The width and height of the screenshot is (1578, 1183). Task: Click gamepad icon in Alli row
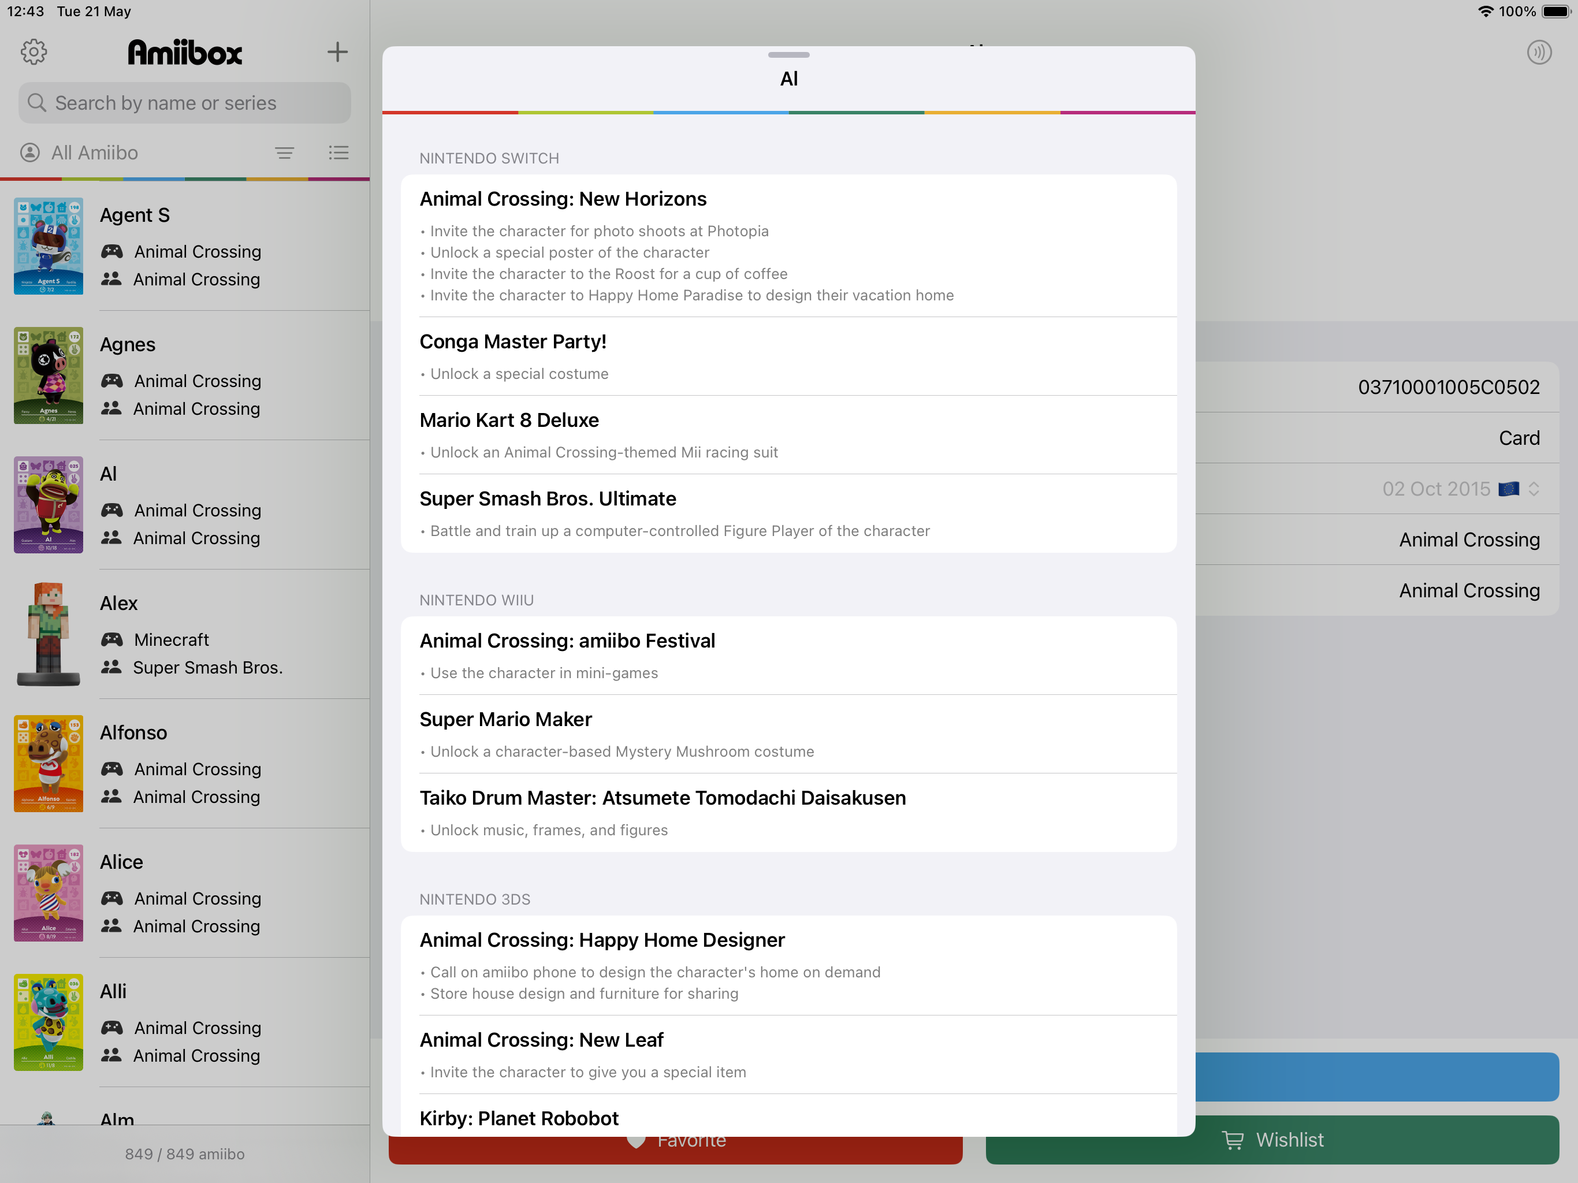click(x=112, y=1028)
